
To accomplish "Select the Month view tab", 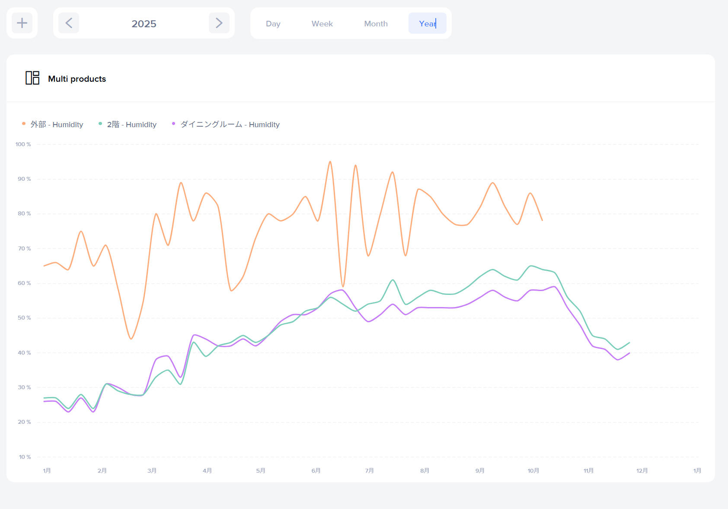I will click(376, 24).
